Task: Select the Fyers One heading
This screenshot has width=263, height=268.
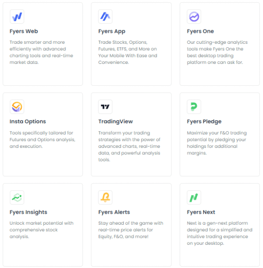Action: coord(200,31)
